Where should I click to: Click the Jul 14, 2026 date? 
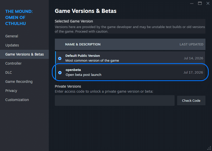194,58
